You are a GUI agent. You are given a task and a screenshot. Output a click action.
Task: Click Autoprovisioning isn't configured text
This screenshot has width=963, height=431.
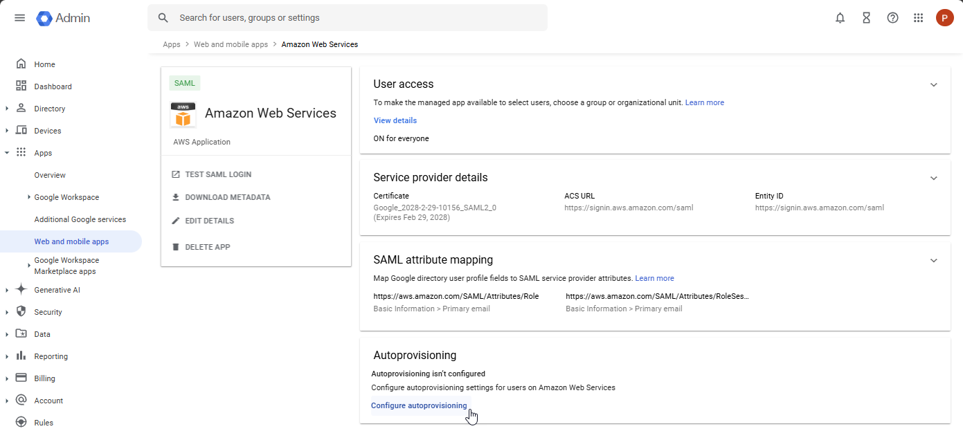pyautogui.click(x=429, y=374)
